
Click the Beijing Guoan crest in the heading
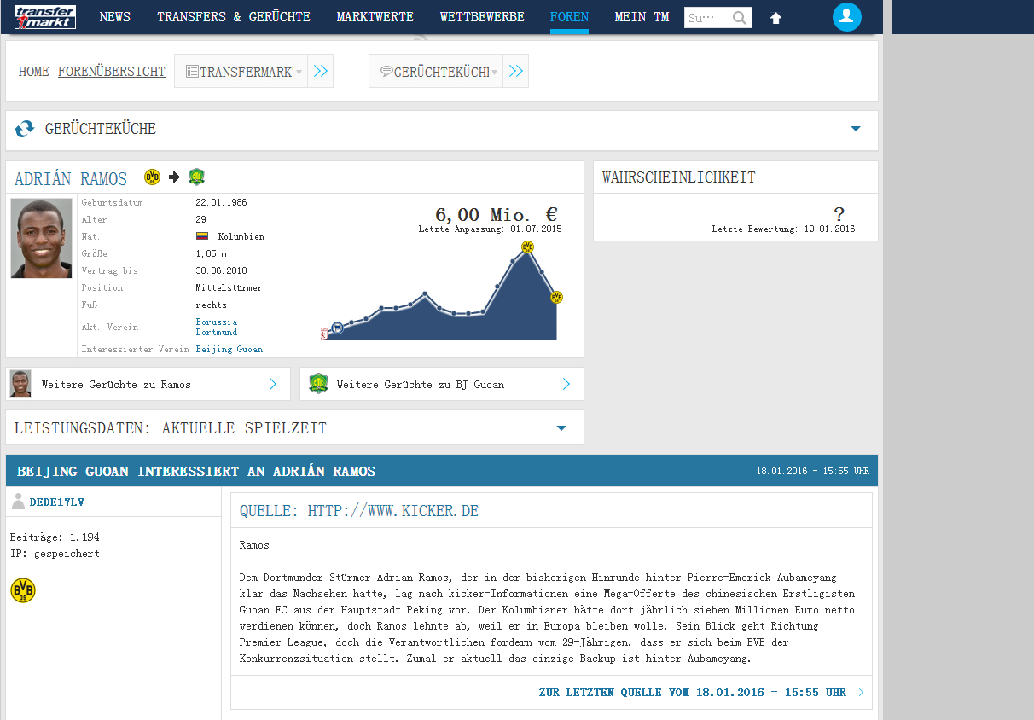tap(197, 177)
